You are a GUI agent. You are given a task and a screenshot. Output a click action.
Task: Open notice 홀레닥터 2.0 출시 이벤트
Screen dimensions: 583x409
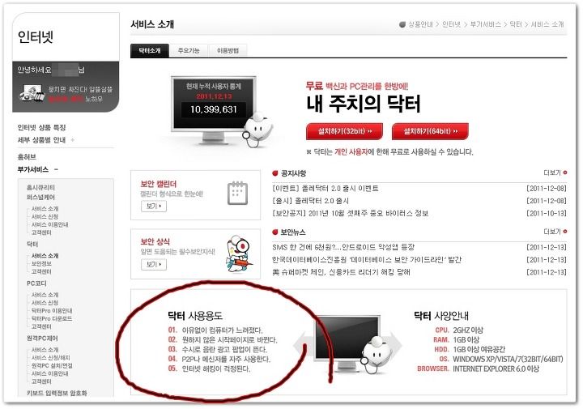326,189
